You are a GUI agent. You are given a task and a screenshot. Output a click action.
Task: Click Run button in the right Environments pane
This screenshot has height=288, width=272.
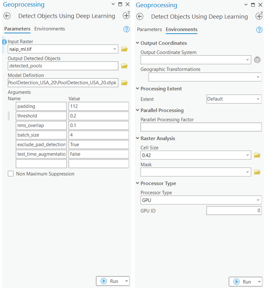click(242, 282)
